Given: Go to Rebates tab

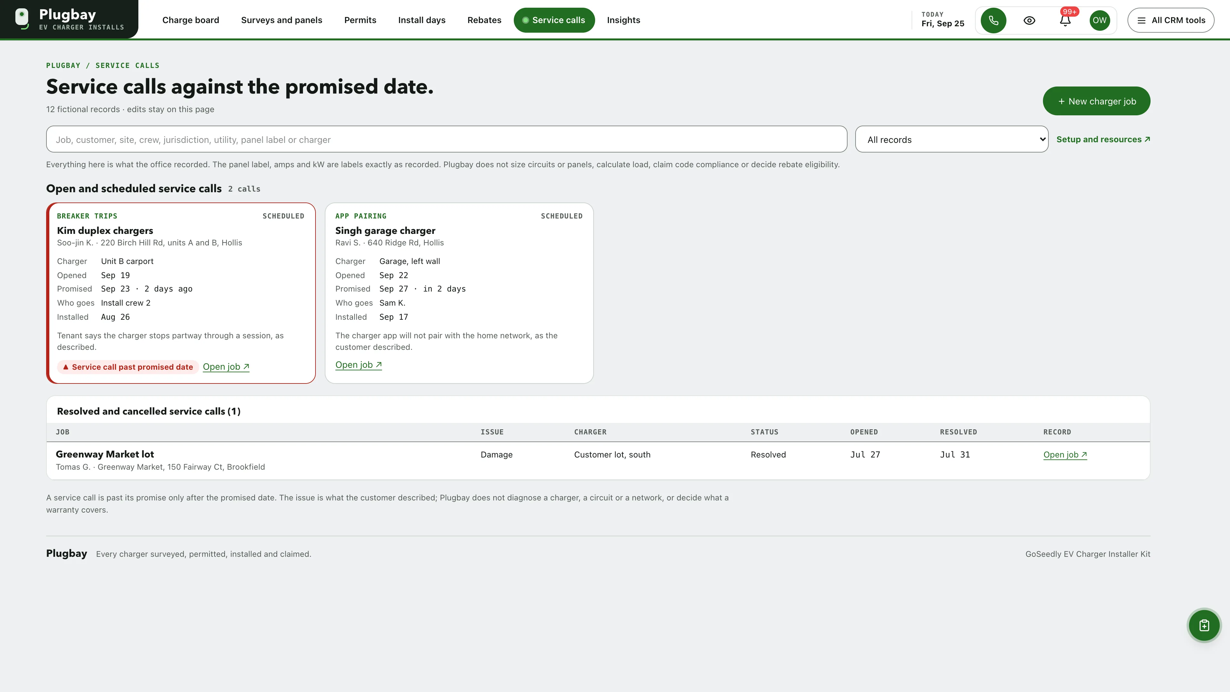Looking at the screenshot, I should click(484, 20).
